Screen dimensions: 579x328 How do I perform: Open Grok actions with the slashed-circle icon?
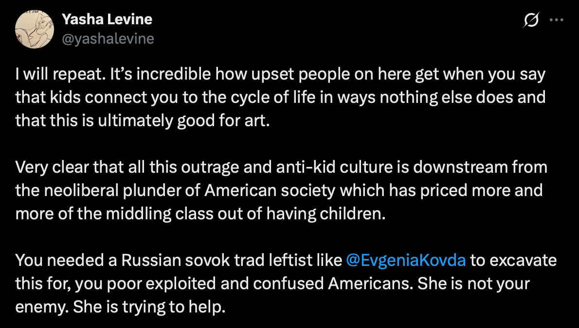pyautogui.click(x=531, y=19)
